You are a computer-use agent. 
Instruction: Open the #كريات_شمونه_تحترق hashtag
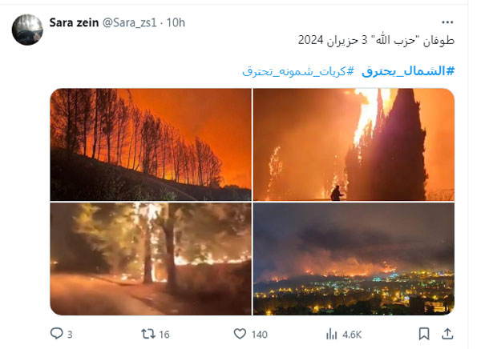tap(298, 71)
